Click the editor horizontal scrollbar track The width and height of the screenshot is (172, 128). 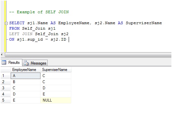[88, 54]
